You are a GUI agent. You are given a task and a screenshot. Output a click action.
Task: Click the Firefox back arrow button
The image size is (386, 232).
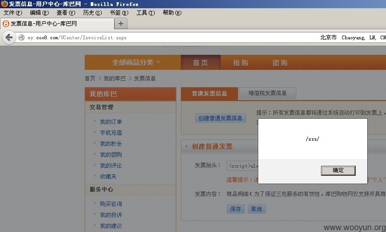pyautogui.click(x=9, y=37)
